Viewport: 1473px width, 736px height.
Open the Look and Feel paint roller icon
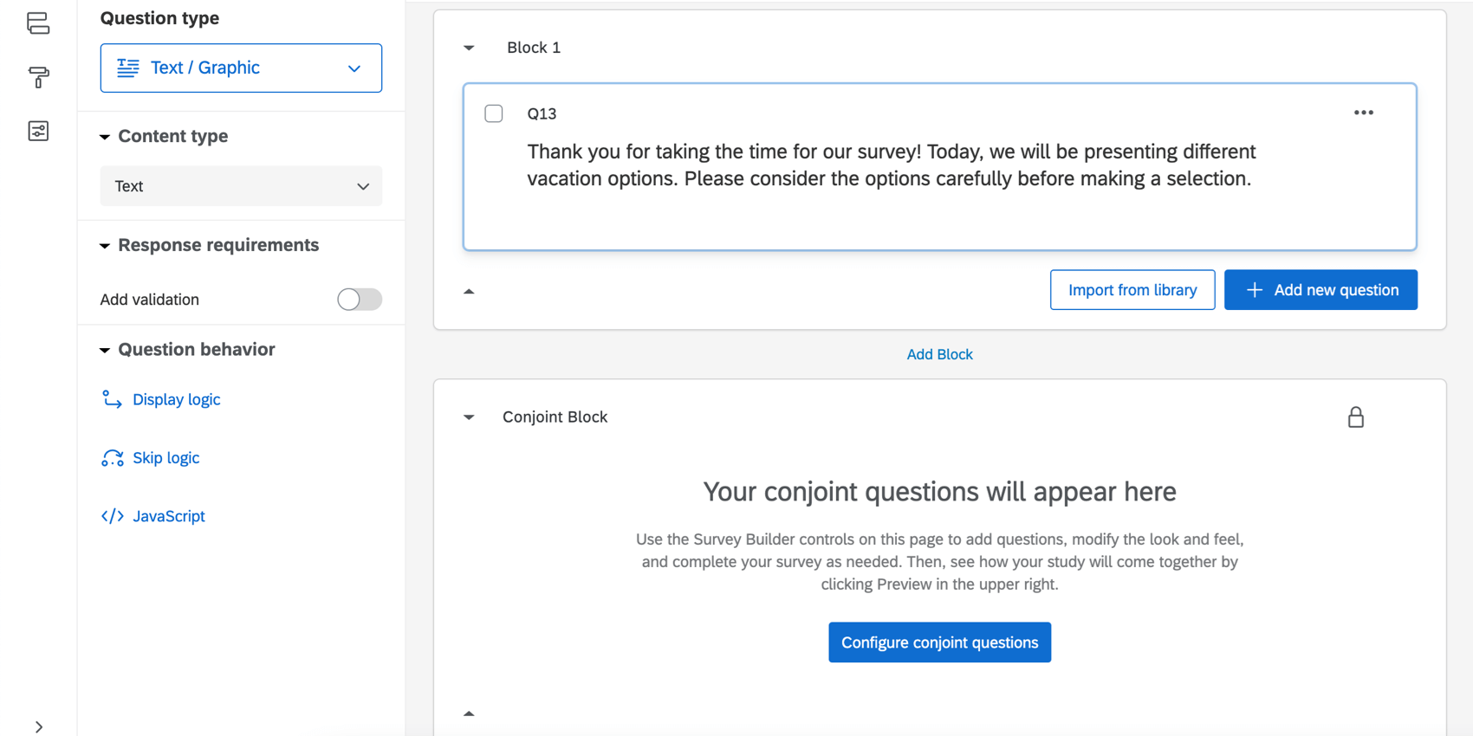[38, 77]
